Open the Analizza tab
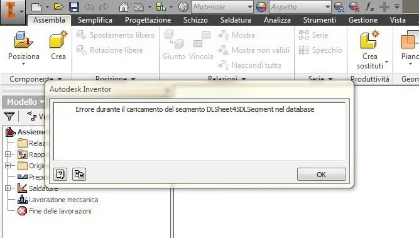 (x=277, y=20)
